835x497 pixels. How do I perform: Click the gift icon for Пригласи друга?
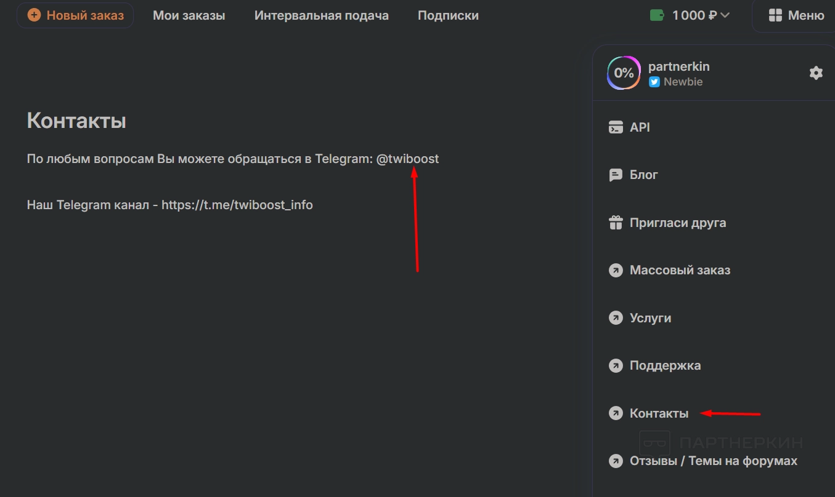[616, 223]
